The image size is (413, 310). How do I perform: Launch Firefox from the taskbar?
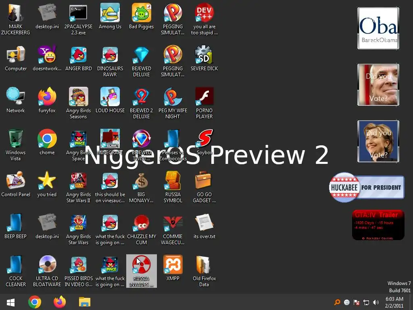(60, 302)
